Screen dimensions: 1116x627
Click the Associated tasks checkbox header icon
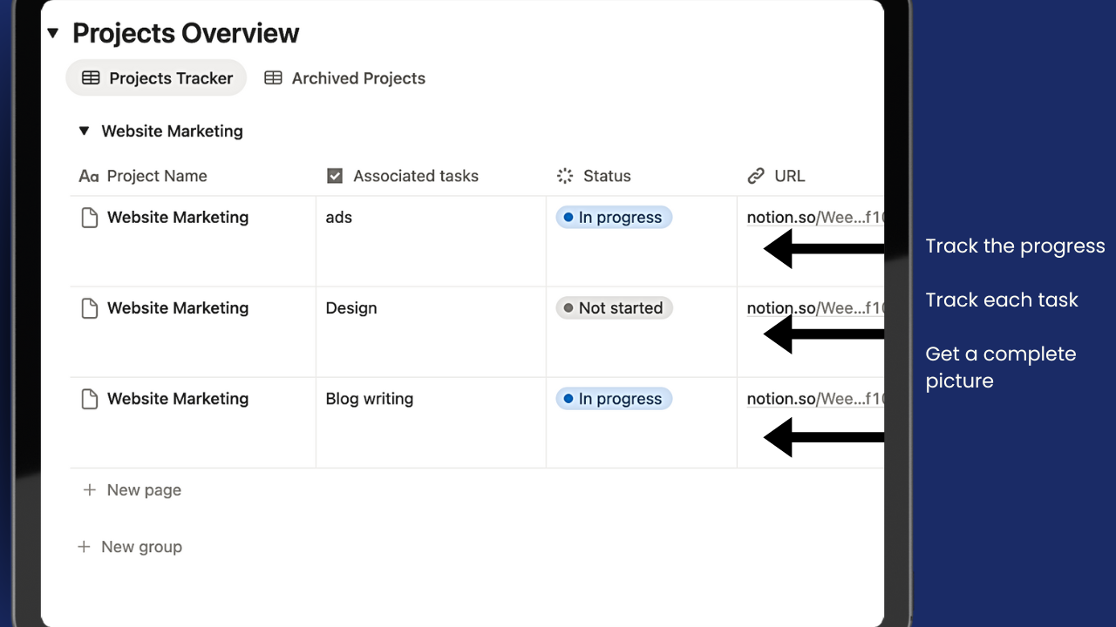pos(335,176)
